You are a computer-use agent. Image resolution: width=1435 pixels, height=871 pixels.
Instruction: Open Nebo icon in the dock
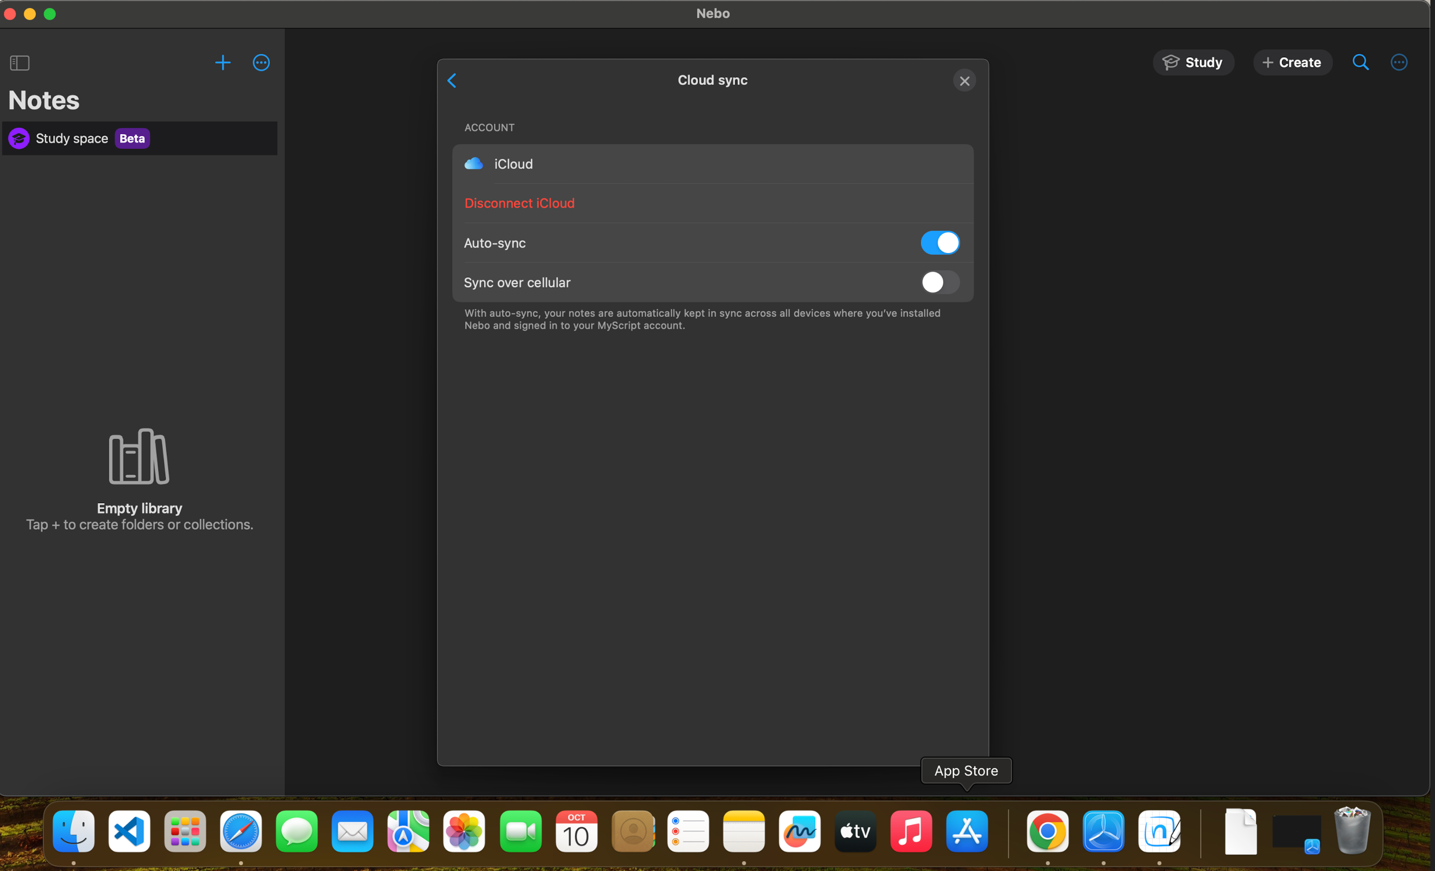click(1158, 831)
